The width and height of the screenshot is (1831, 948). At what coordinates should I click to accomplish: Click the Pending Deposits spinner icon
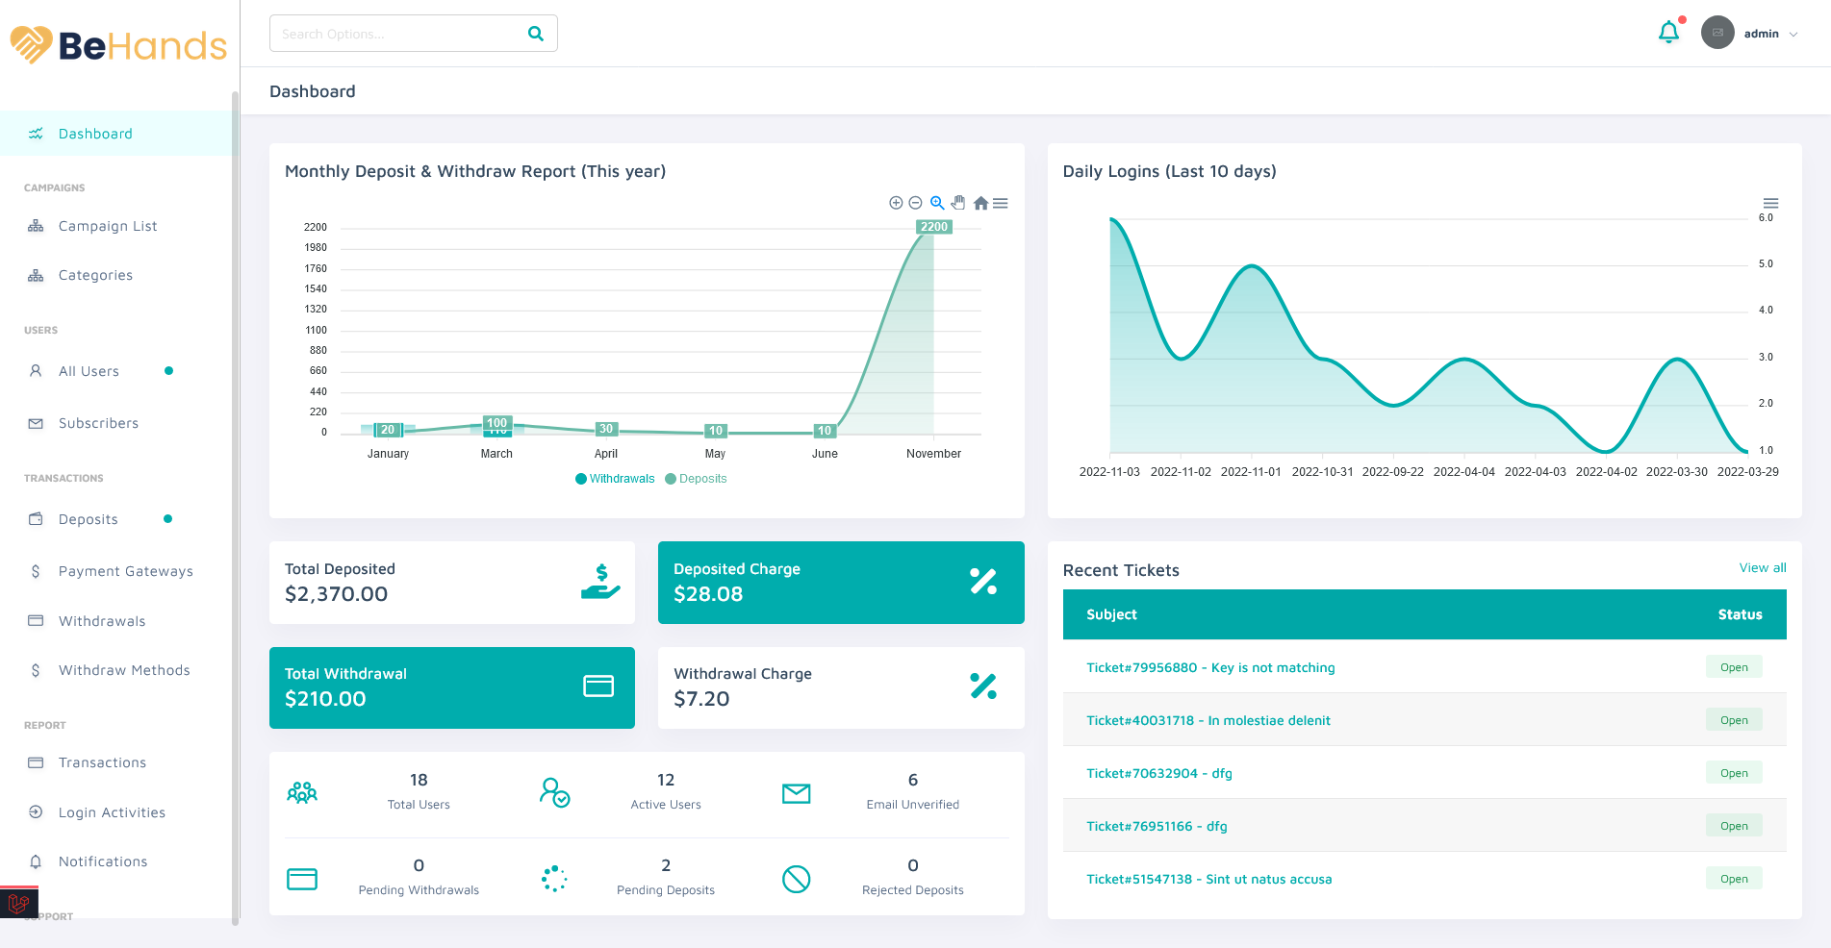554,879
